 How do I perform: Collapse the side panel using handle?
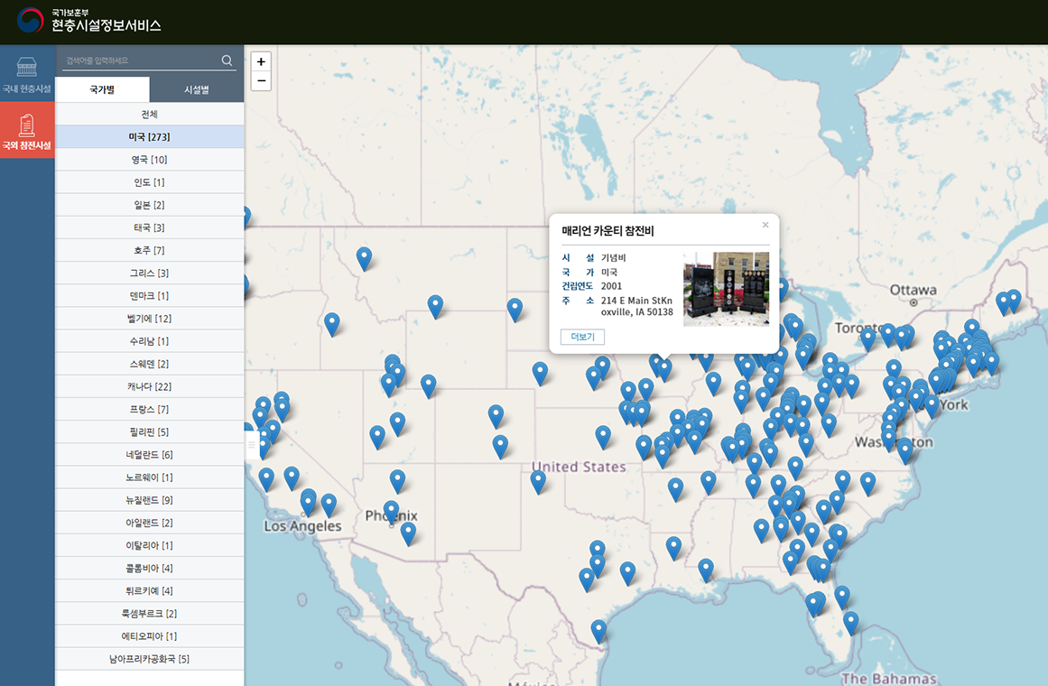[251, 446]
